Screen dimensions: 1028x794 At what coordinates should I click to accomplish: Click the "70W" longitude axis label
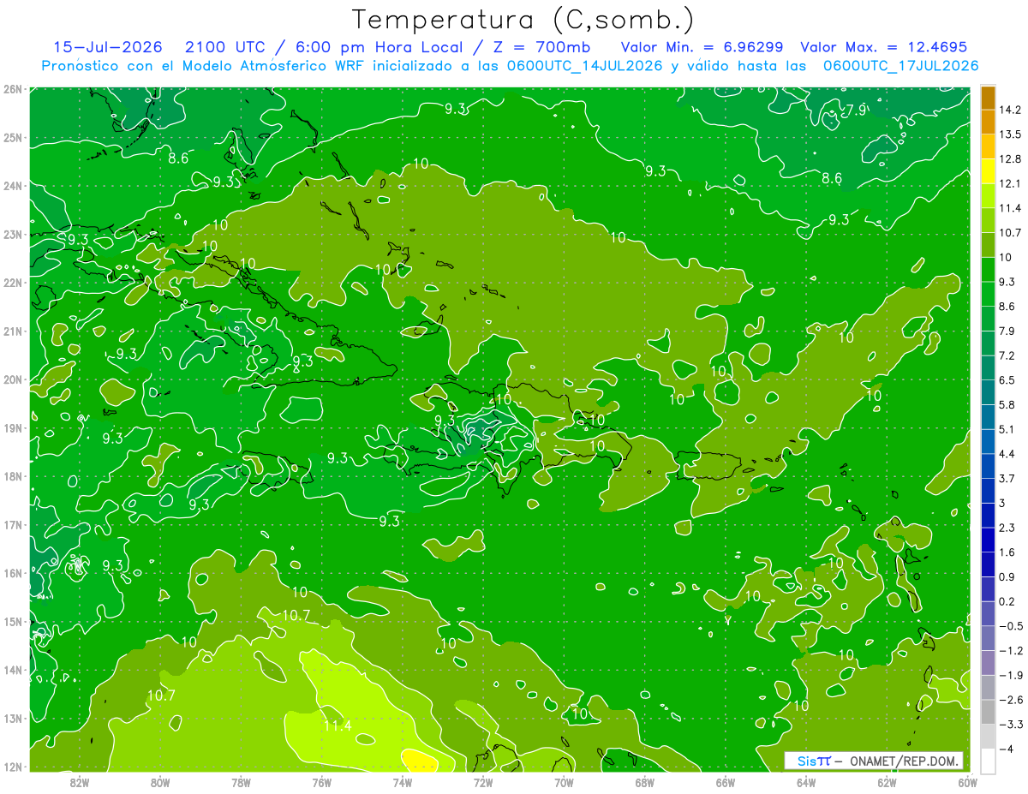tap(564, 782)
